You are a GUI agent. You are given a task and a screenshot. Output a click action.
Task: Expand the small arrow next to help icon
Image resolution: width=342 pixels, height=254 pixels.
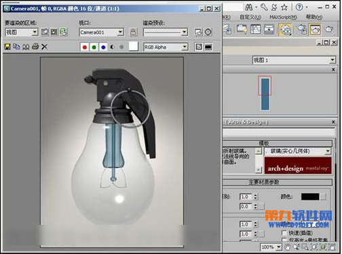[x=307, y=7]
